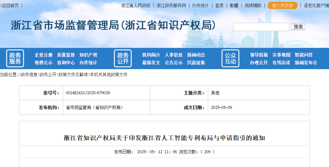The image size is (329, 167).
Task: Click 本机关其他政策文件 breadcrumb link
Action: (x=109, y=75)
